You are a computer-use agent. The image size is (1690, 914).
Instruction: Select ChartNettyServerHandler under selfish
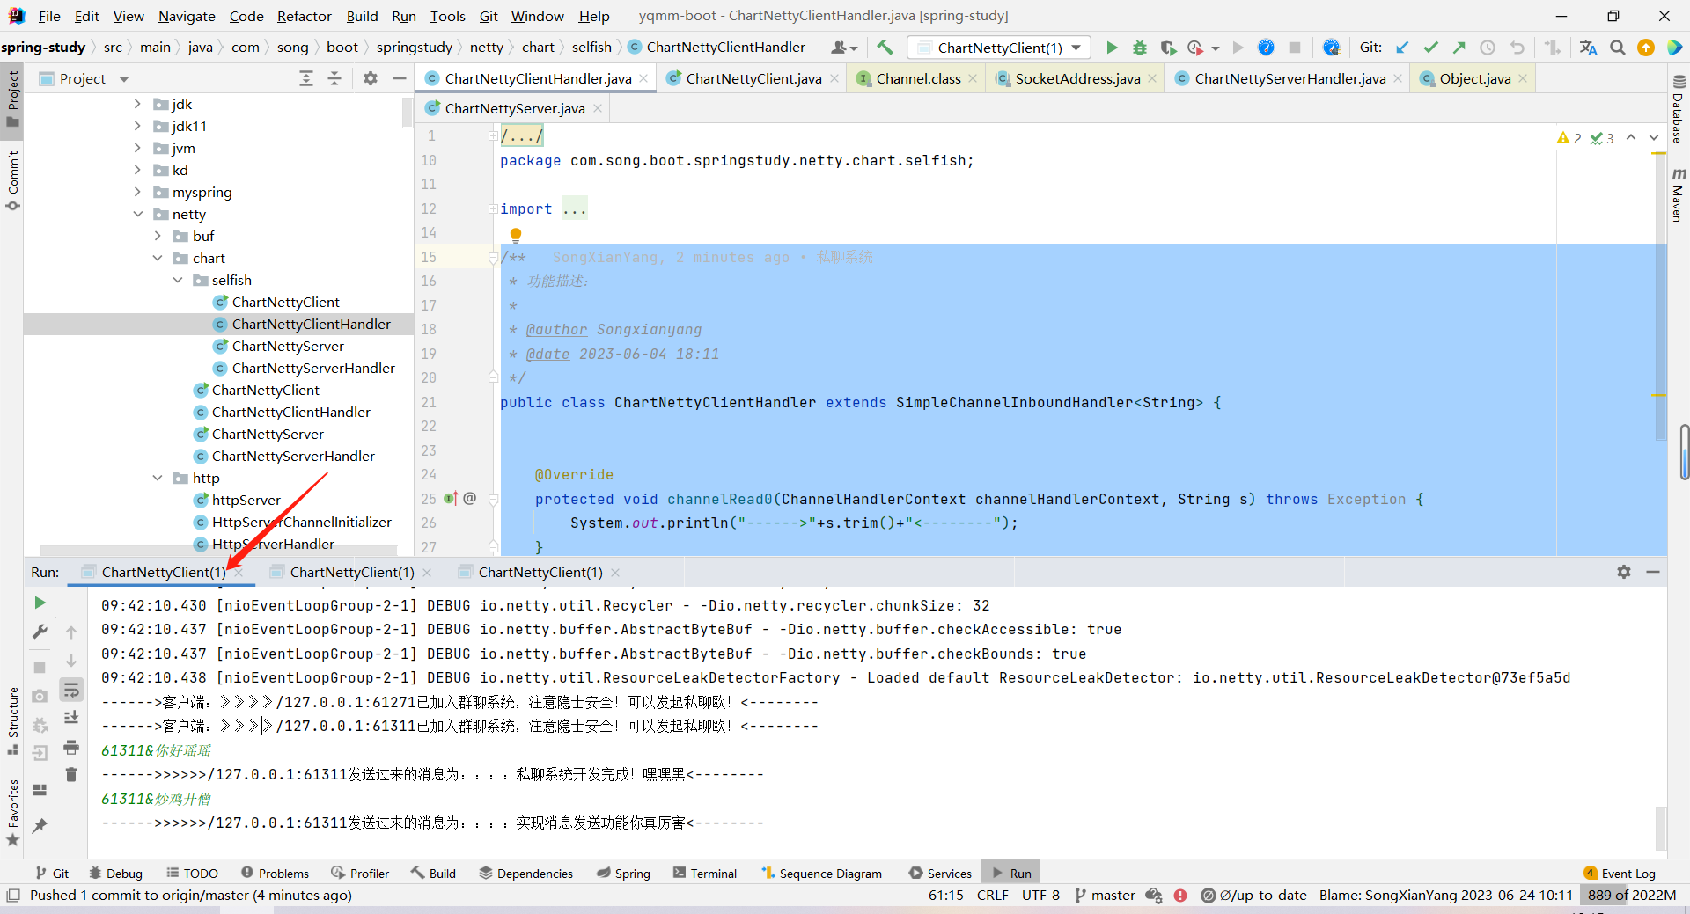313,368
